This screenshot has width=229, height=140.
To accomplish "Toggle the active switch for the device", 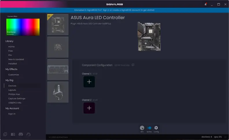I will pyautogui.click(x=149, y=128).
